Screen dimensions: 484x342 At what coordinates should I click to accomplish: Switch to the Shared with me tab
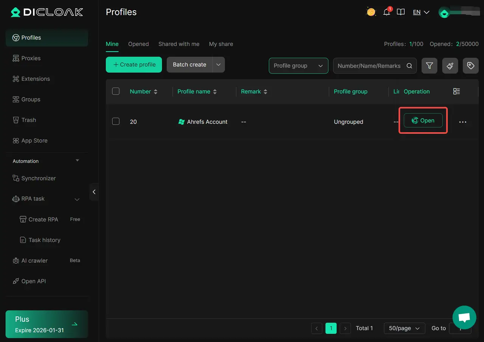click(178, 44)
